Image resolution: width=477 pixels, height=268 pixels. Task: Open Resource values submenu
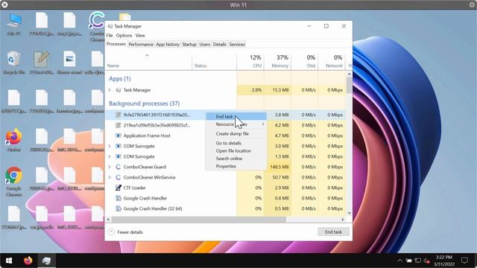[236, 124]
